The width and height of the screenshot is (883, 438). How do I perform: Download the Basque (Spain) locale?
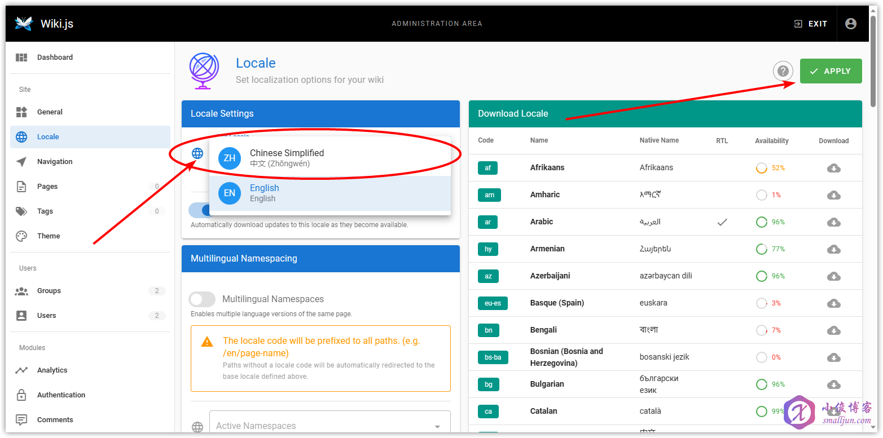[834, 303]
